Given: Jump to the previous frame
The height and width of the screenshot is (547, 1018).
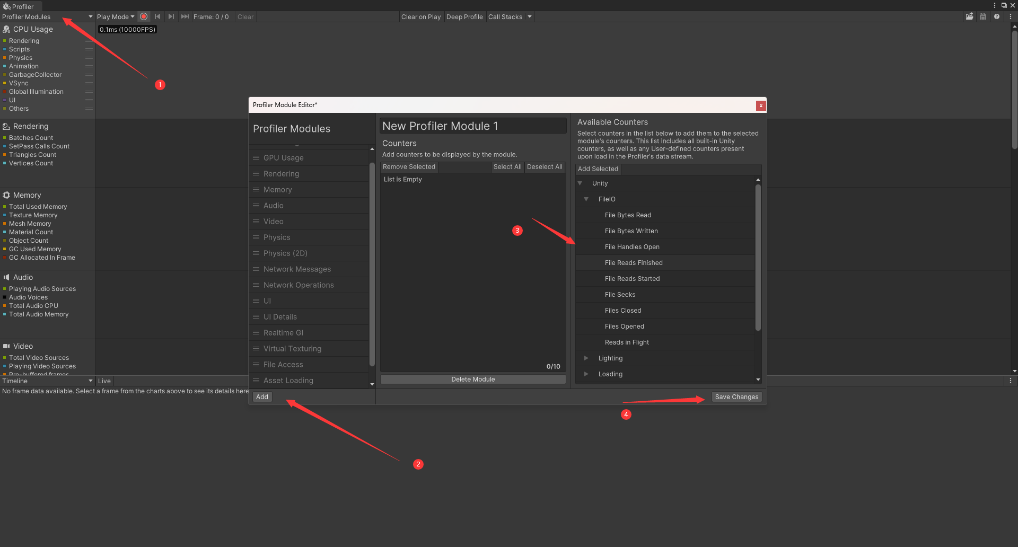Looking at the screenshot, I should [x=157, y=17].
